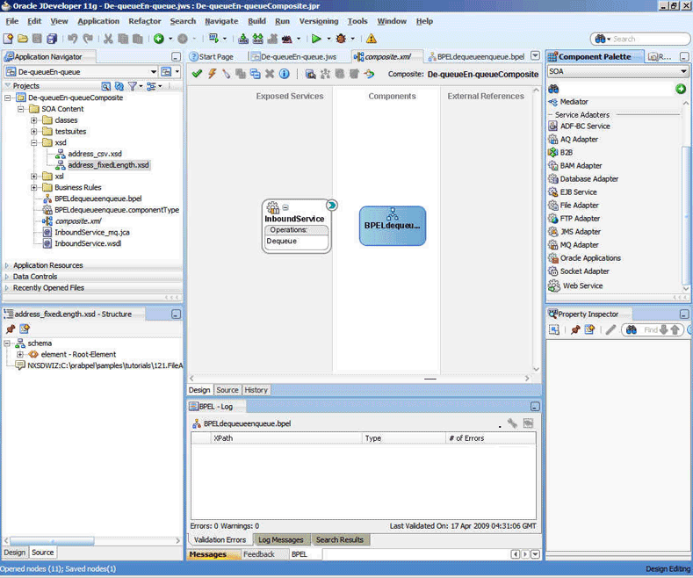The width and height of the screenshot is (693, 578).
Task: Switch to BPELdequeueenqueue.bpel tab
Action: [476, 56]
